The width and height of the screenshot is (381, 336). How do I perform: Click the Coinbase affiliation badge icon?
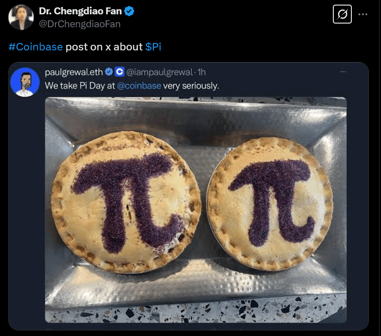pos(119,72)
